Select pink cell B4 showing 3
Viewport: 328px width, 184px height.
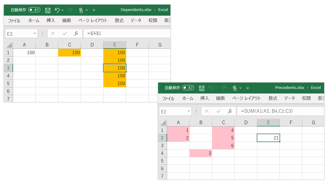[x=201, y=153]
